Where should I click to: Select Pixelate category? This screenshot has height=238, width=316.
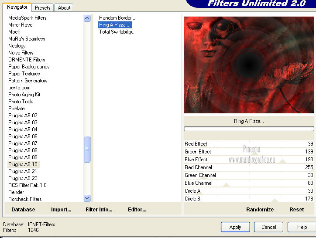coord(16,109)
